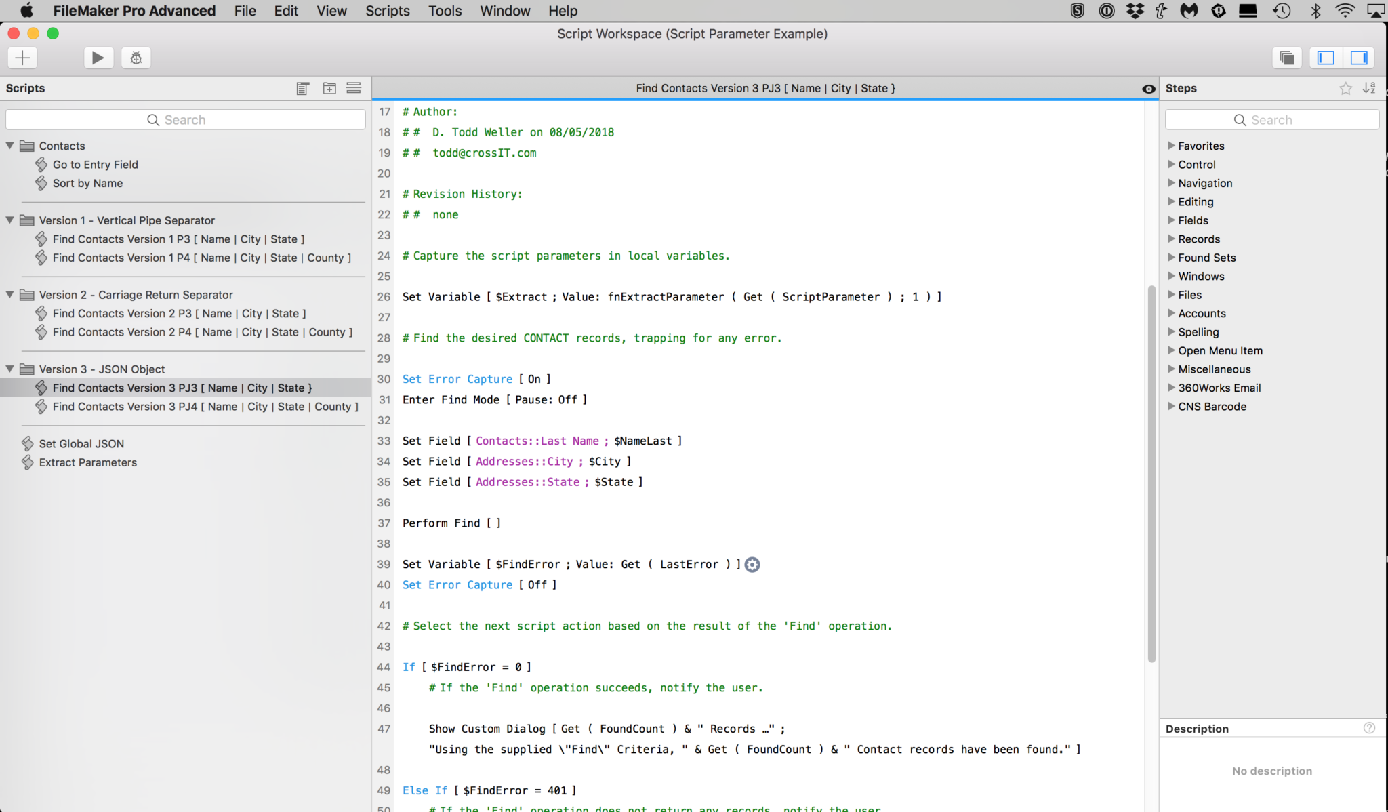Click the 1Password menu bar icon
Image resolution: width=1388 pixels, height=812 pixels.
tap(1106, 11)
